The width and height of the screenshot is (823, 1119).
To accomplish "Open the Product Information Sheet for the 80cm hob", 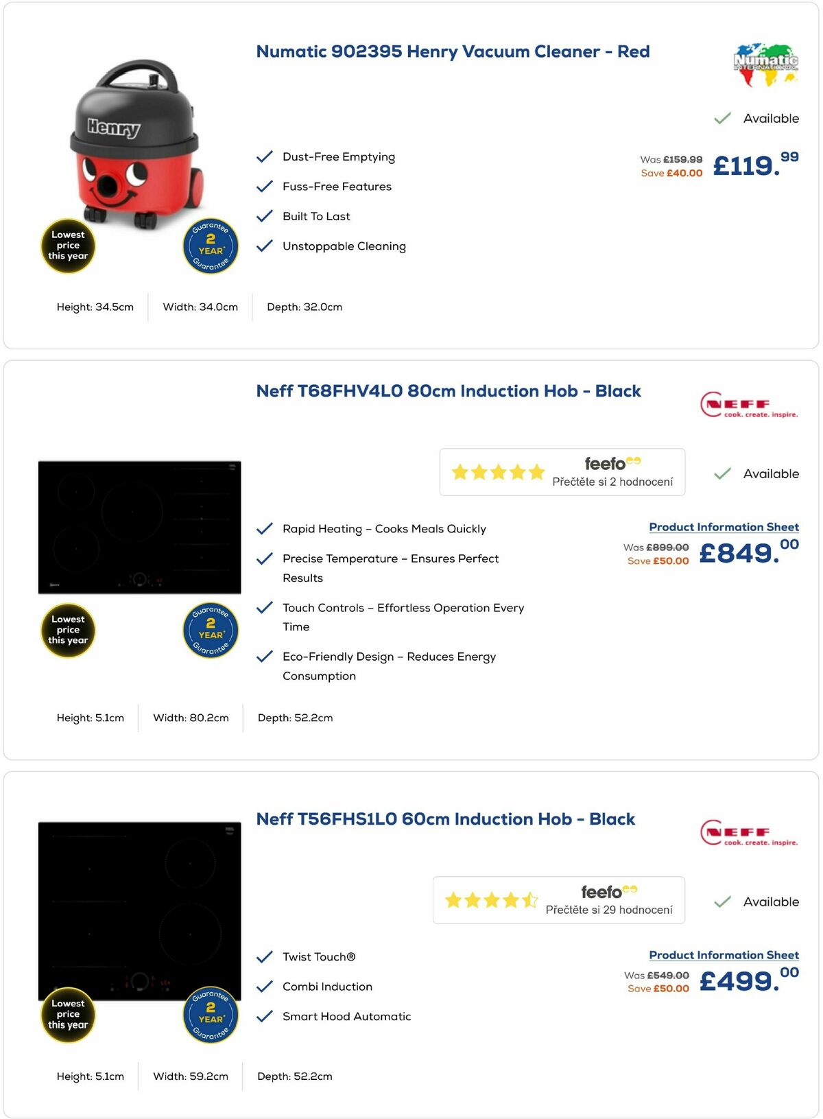I will point(724,527).
